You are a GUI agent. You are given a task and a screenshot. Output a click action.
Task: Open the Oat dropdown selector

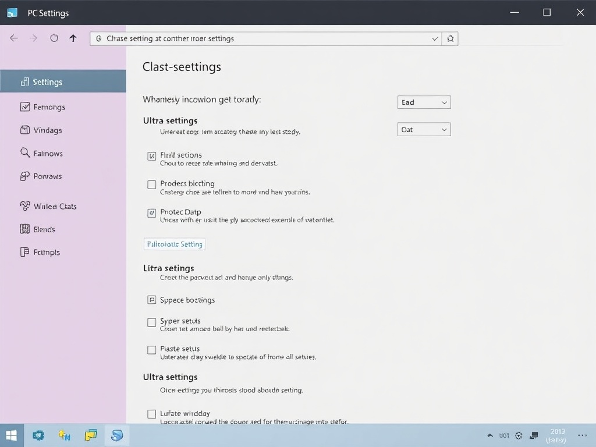pyautogui.click(x=424, y=129)
